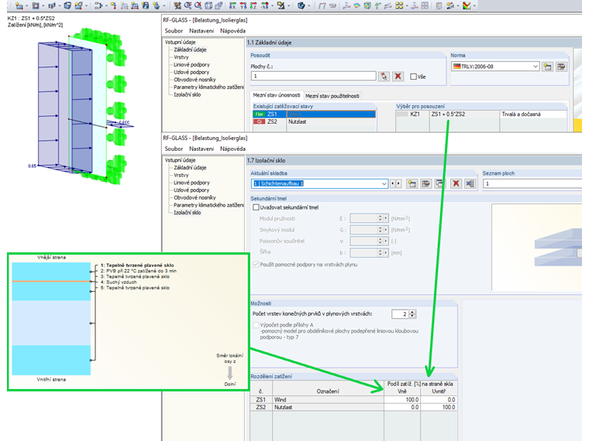Screen dimensions: 589x441
Task: Open Soubor menu in lower RF-GLASS window
Action: (174, 149)
